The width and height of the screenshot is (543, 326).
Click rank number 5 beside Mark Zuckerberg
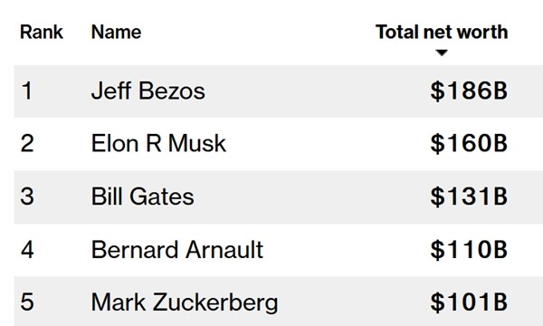click(27, 302)
